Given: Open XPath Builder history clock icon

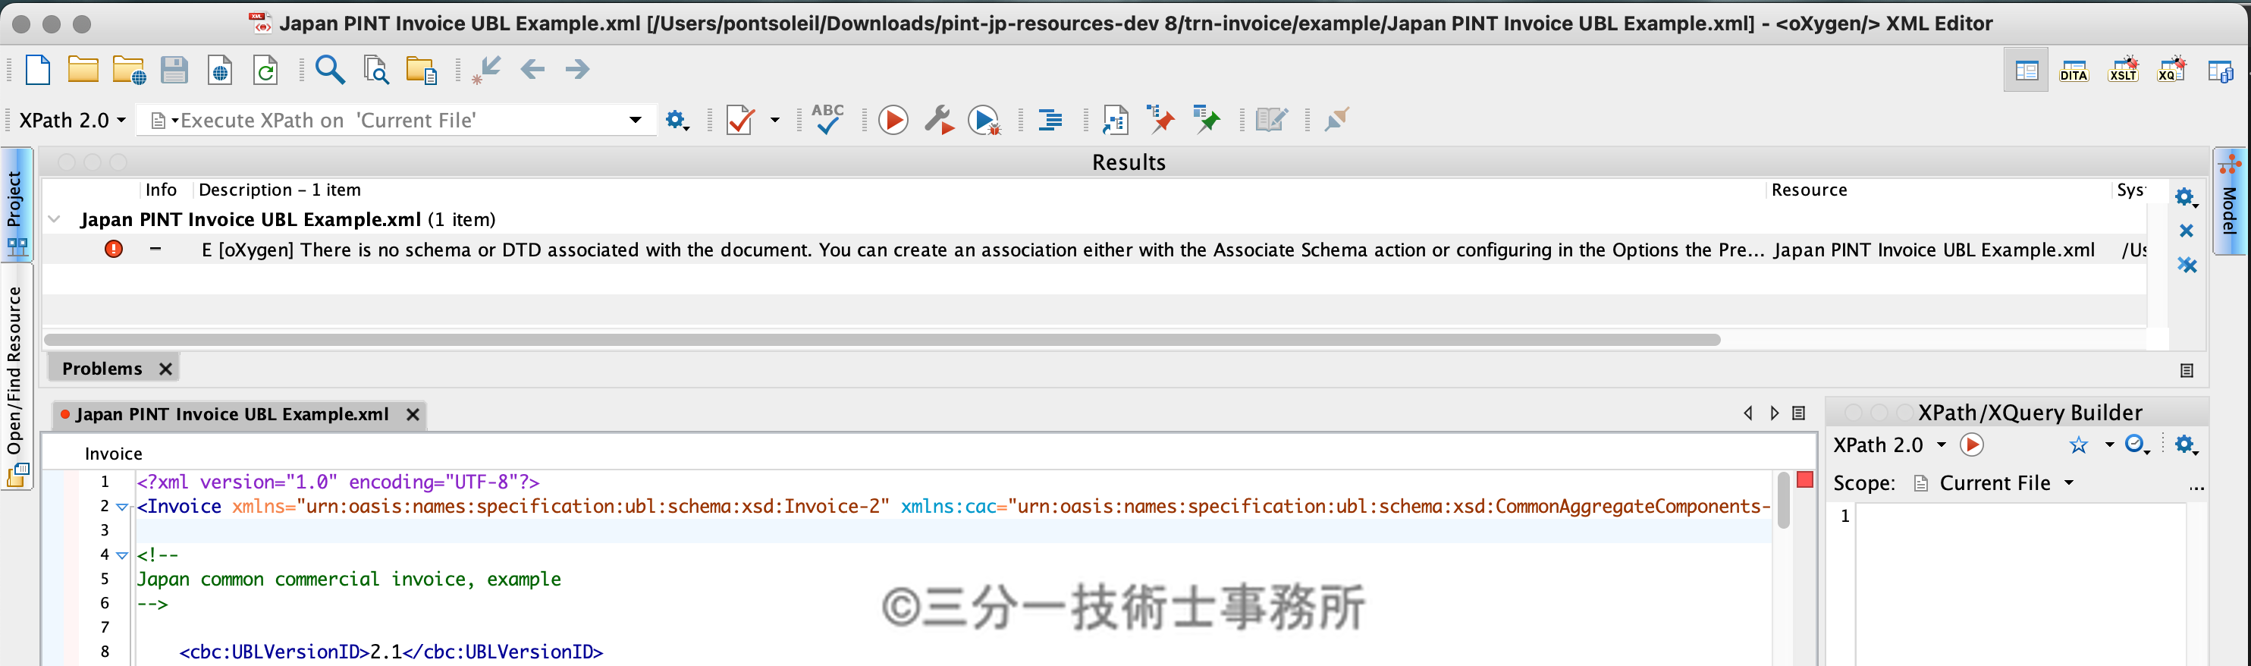Looking at the screenshot, I should coord(2136,445).
